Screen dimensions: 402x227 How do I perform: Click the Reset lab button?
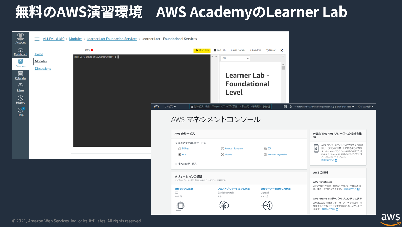(x=271, y=50)
